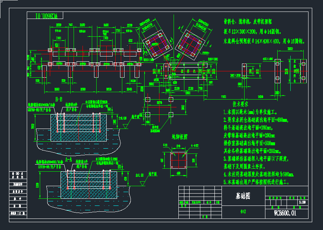Select the 400×400 foundation size label
The image size is (323, 230).
pyautogui.click(x=268, y=59)
